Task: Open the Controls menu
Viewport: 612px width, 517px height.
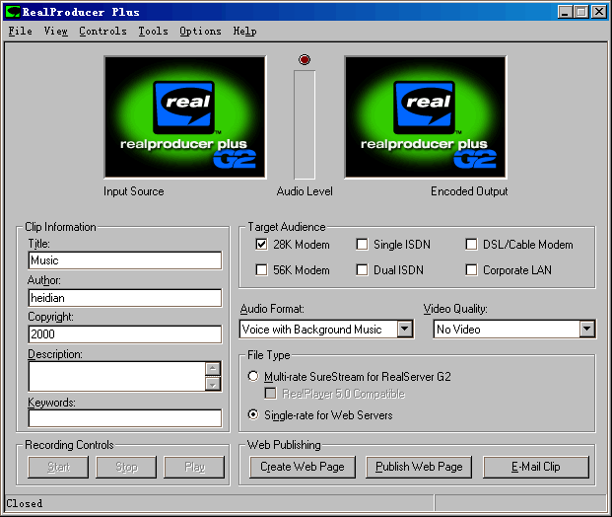Action: tap(102, 31)
